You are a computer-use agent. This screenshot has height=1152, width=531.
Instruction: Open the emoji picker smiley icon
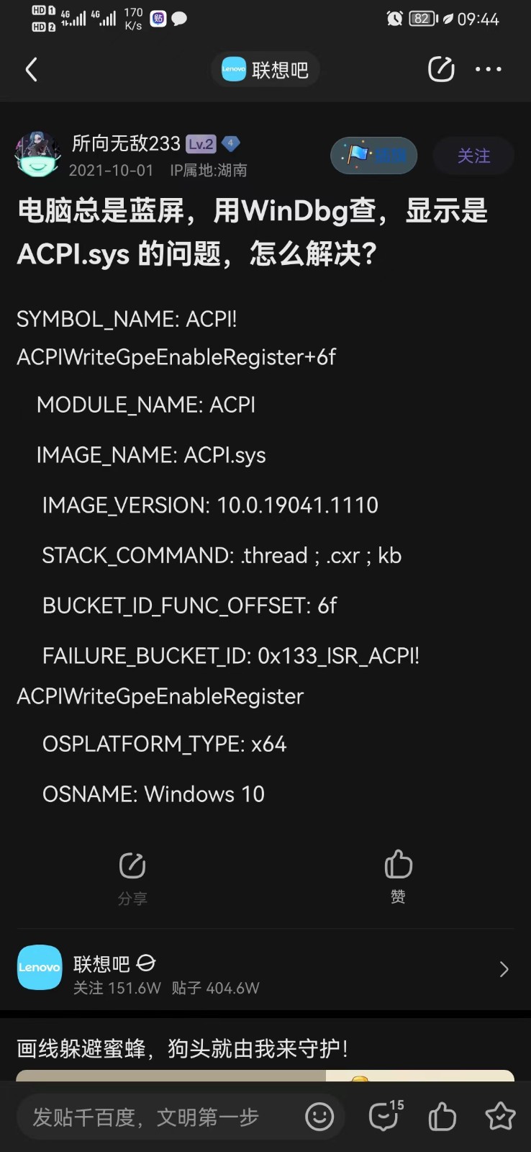click(319, 1117)
